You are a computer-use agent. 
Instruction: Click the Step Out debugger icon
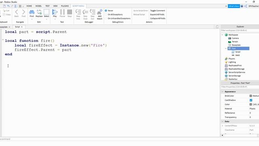(x=93, y=12)
